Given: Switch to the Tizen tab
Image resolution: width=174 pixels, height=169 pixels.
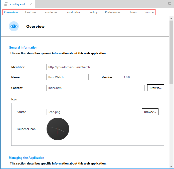Looking at the screenshot, I should click(133, 12).
